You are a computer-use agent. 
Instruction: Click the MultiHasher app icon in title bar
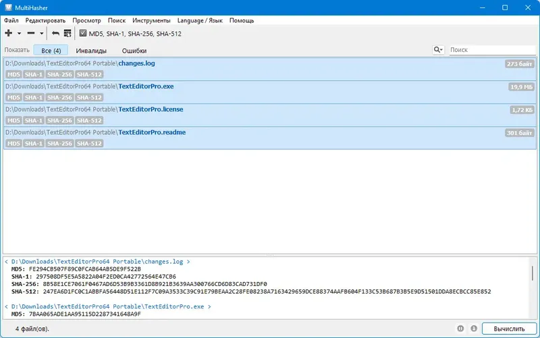pyautogui.click(x=8, y=7)
